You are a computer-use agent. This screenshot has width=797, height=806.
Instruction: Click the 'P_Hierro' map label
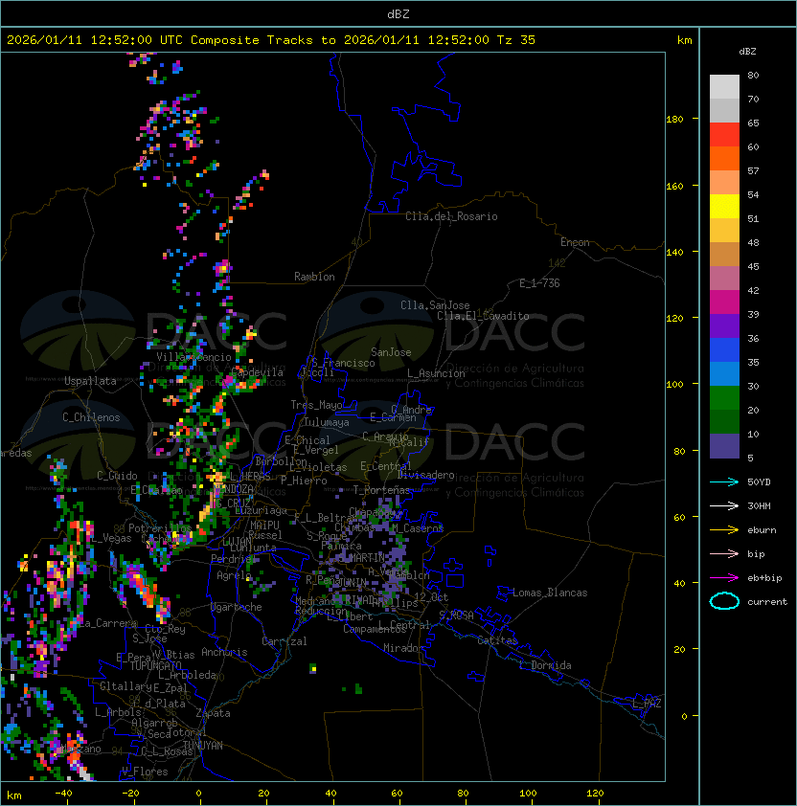[x=304, y=481]
